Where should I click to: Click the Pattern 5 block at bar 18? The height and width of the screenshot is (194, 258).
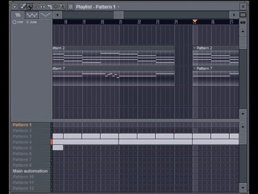tap(58, 148)
